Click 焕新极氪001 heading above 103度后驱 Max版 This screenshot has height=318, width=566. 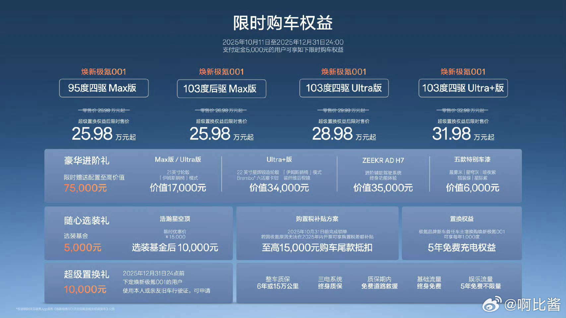[x=221, y=72]
